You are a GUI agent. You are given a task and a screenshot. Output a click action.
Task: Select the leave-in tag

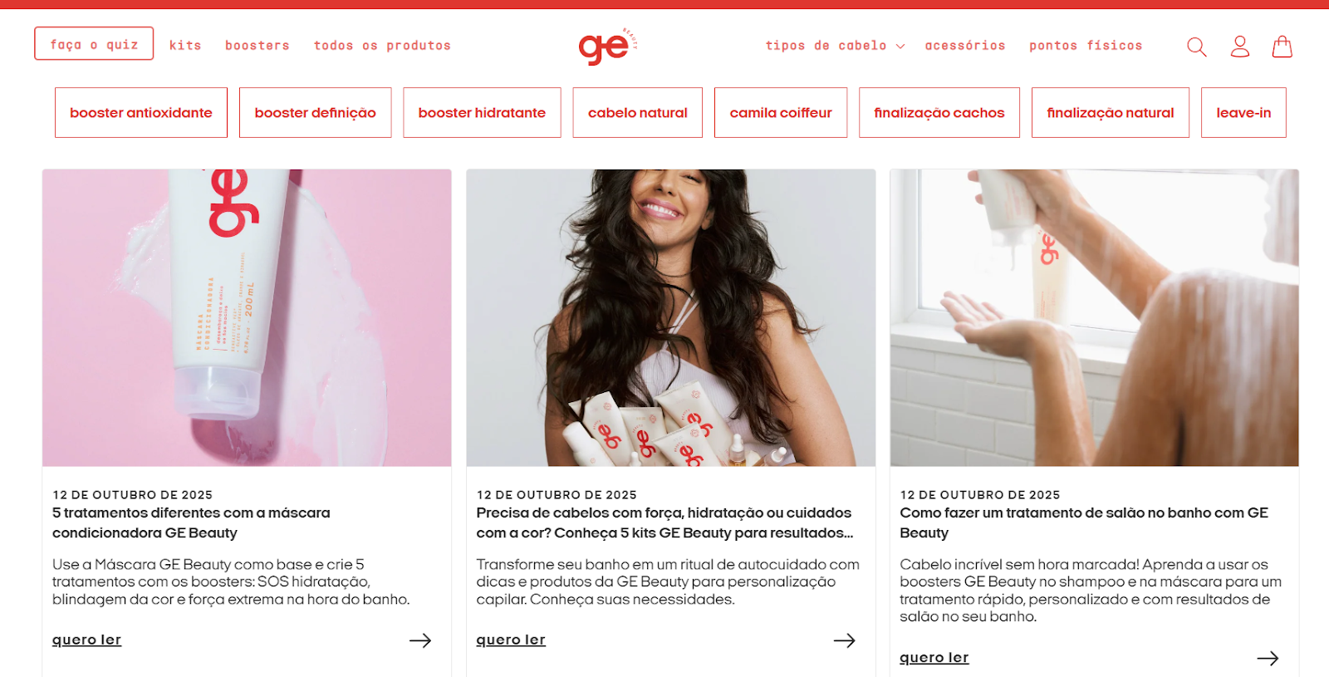(x=1243, y=113)
